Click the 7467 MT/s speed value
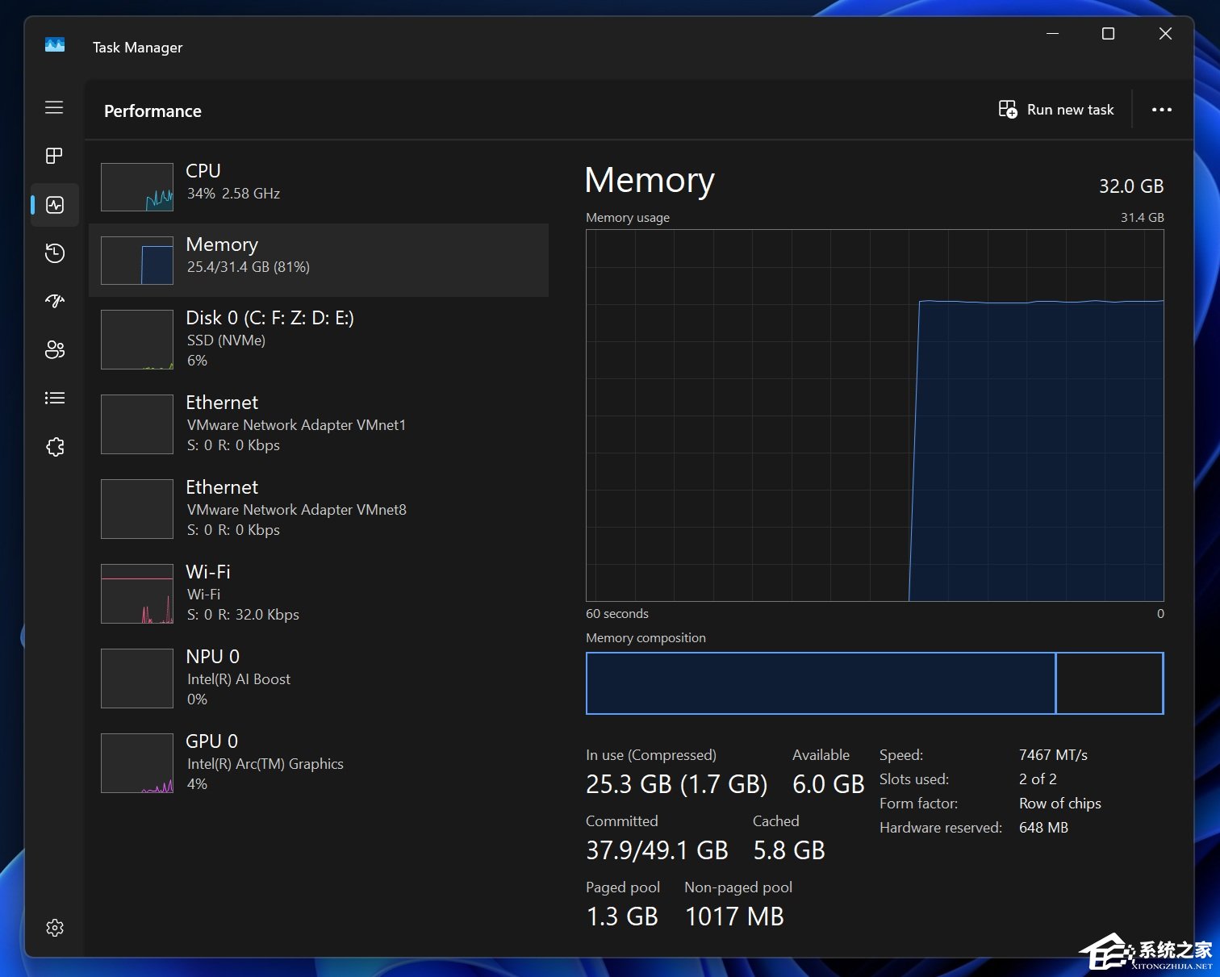Viewport: 1220px width, 977px height. [1053, 755]
